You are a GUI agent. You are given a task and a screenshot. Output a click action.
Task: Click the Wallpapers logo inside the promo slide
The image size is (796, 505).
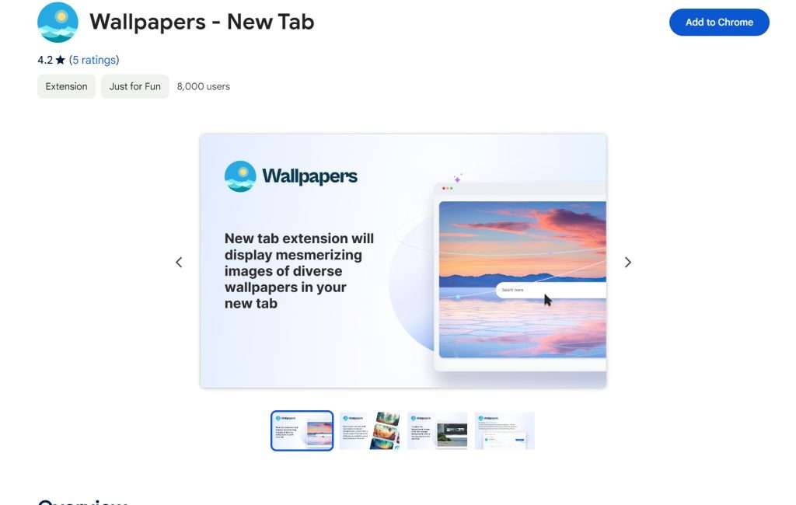coord(240,176)
